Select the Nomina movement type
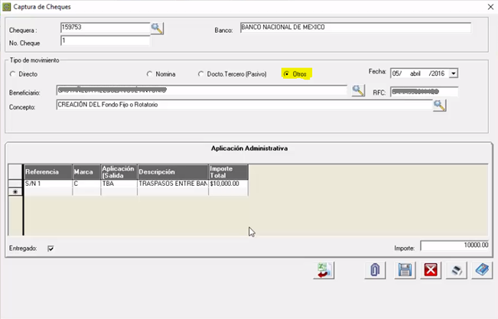Screen dimensions: 498x319 [149, 74]
